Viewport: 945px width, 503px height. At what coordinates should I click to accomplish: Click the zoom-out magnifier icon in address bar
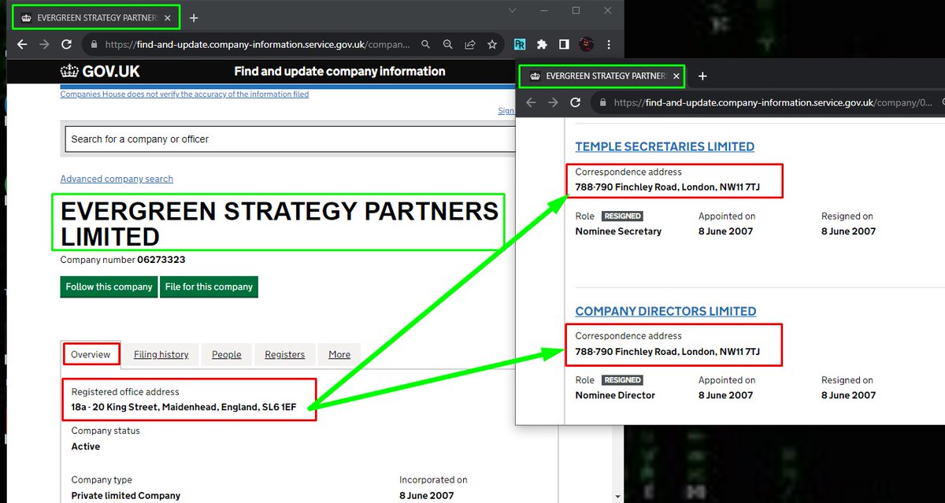point(447,45)
